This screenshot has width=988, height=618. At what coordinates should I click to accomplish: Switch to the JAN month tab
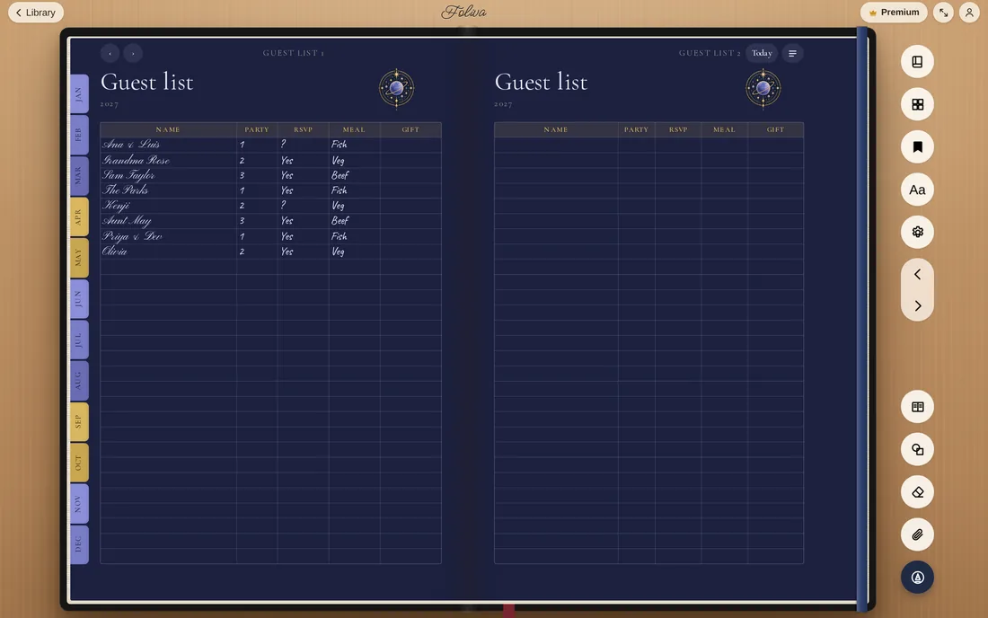(79, 94)
